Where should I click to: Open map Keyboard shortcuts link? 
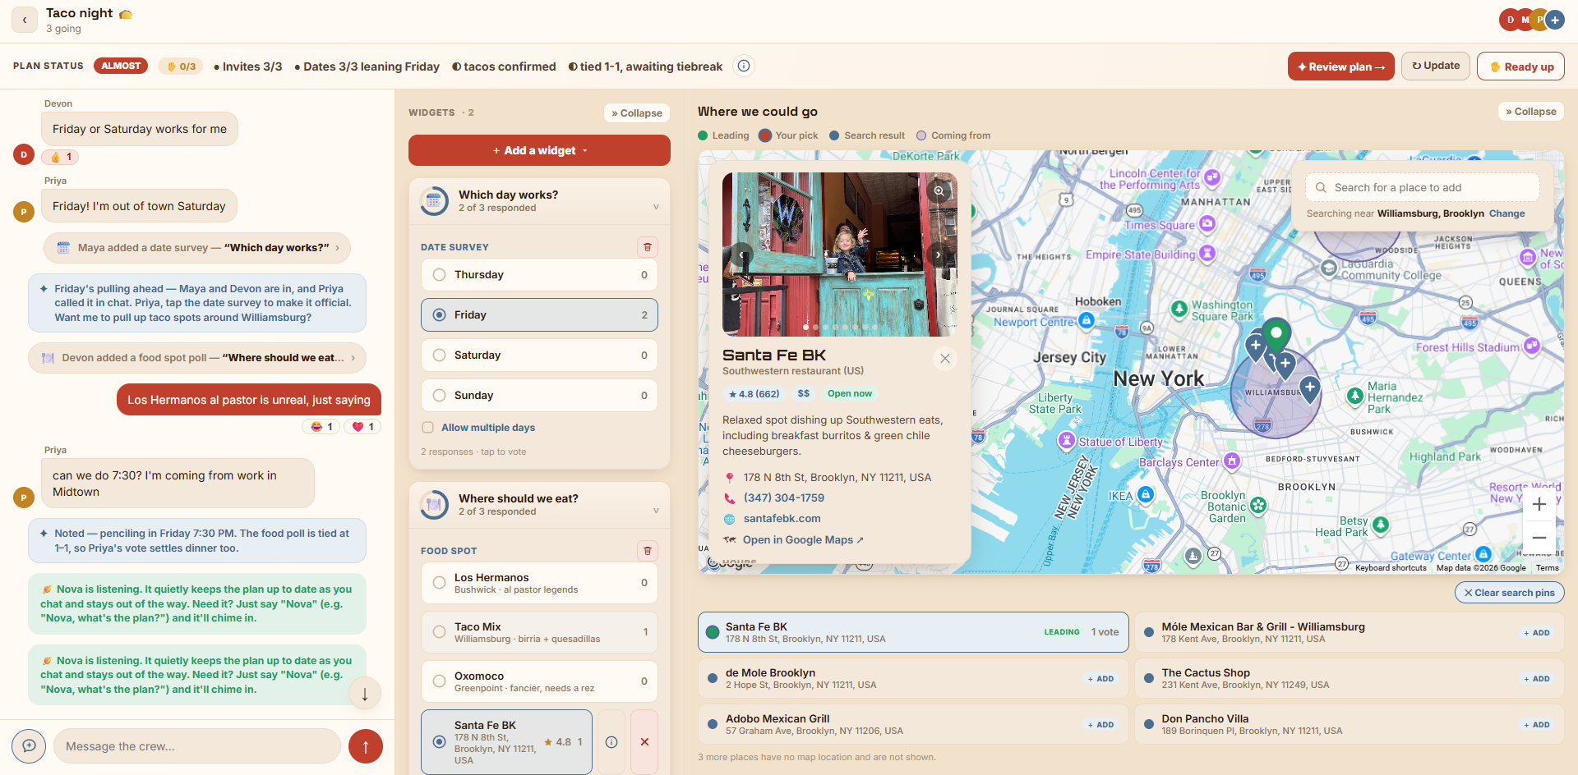tap(1391, 568)
